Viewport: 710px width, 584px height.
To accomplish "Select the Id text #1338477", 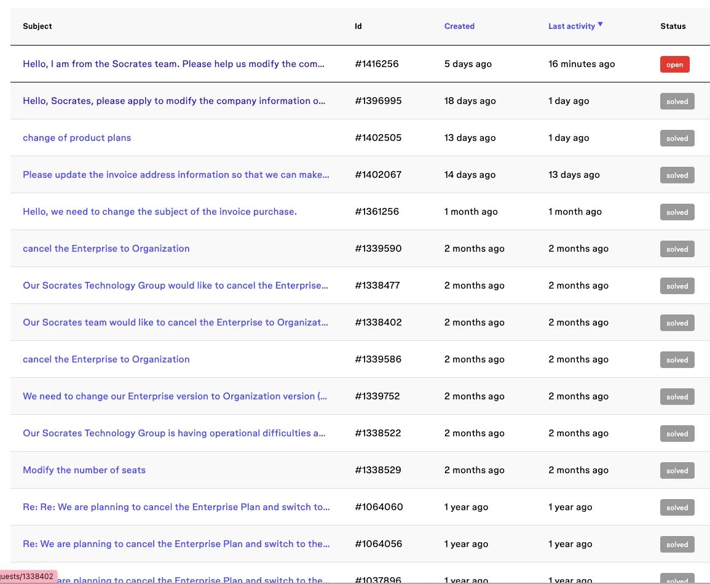I will tap(377, 286).
